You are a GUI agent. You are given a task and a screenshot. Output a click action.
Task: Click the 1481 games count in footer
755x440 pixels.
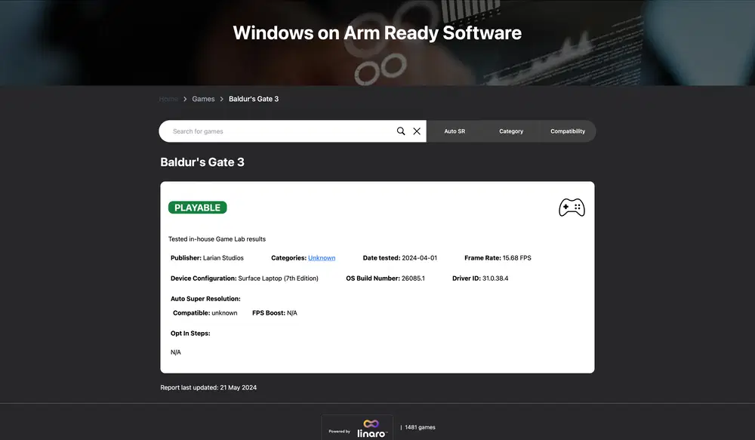tap(420, 427)
